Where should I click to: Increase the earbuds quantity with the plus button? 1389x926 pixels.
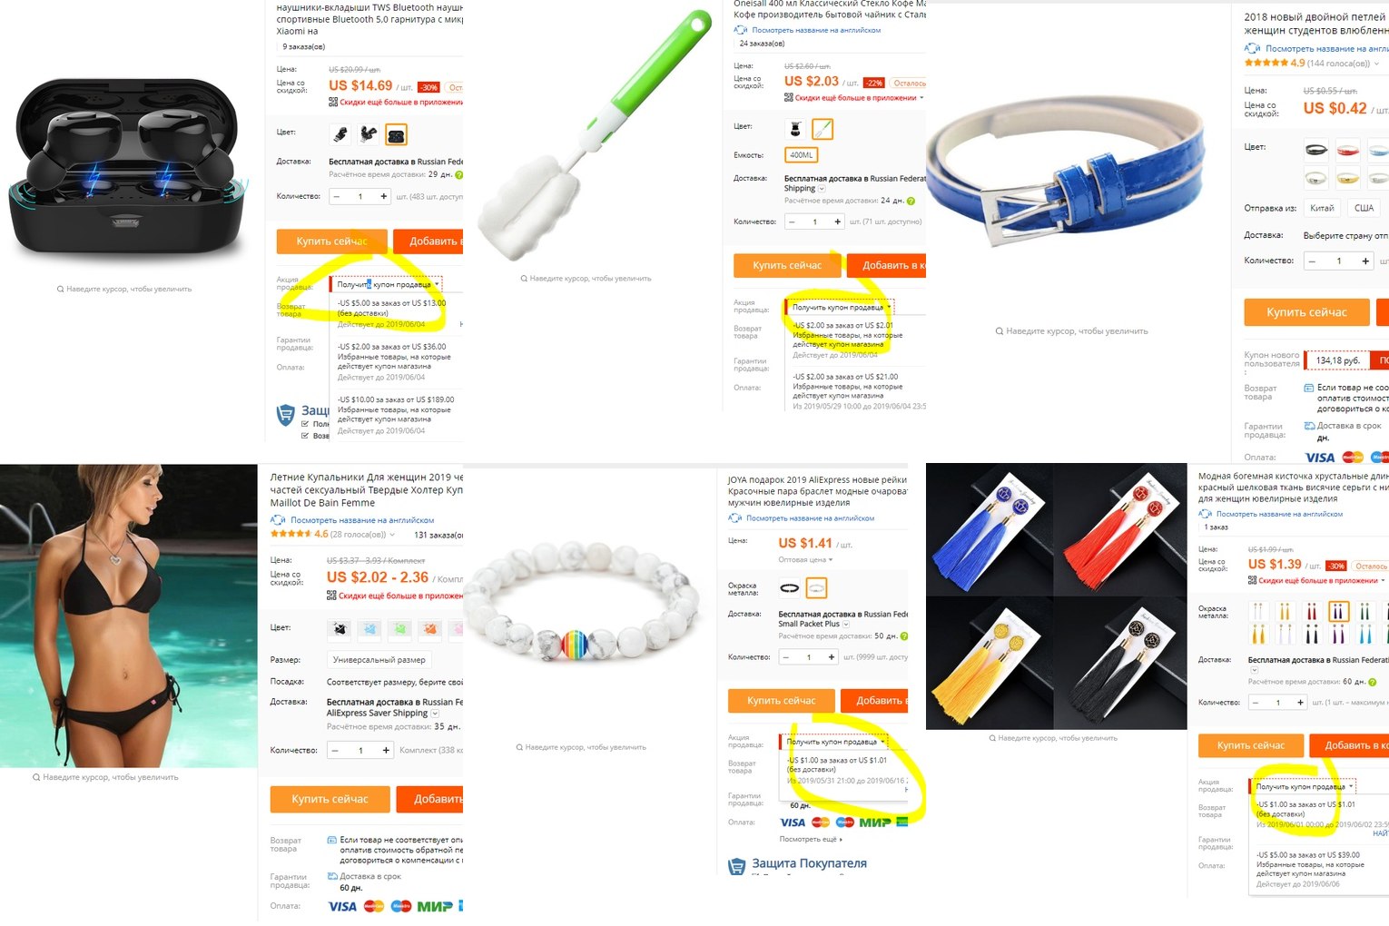click(383, 196)
